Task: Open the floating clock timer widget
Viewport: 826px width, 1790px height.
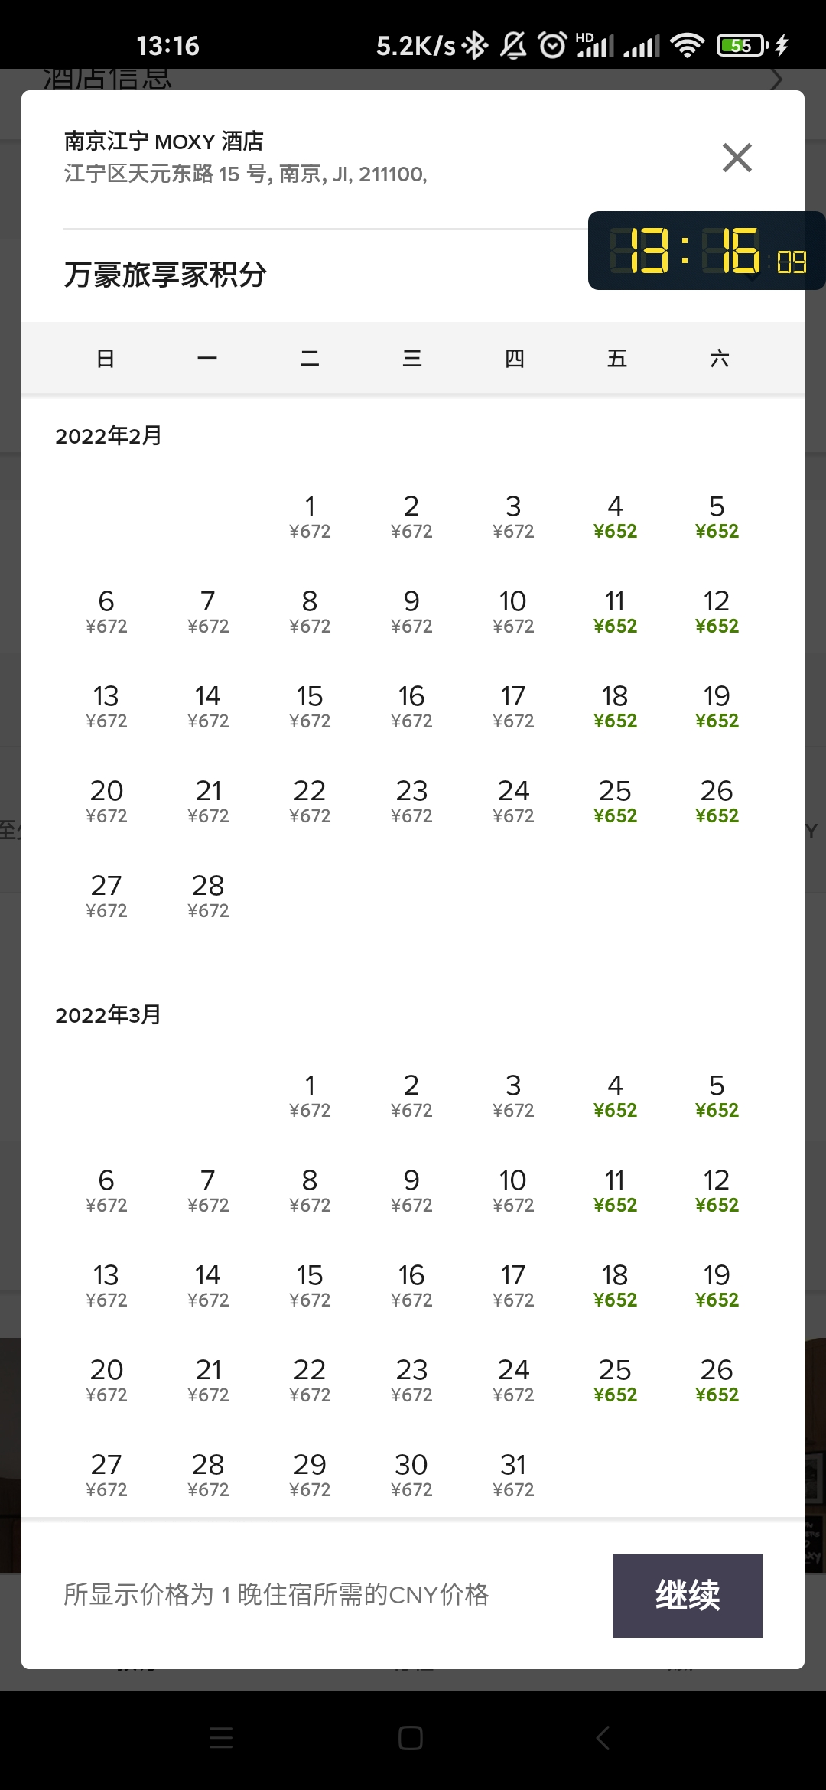Action: click(707, 251)
